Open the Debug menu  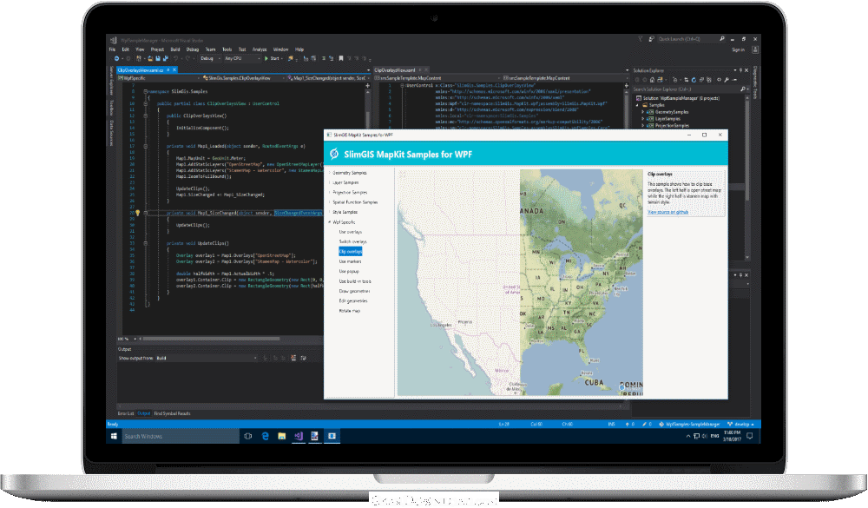(x=193, y=49)
